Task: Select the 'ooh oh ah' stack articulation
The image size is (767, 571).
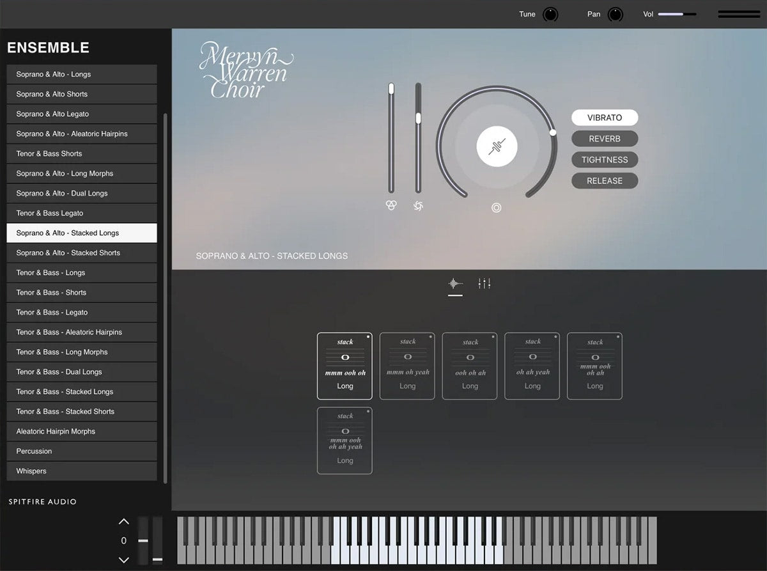Action: [470, 366]
